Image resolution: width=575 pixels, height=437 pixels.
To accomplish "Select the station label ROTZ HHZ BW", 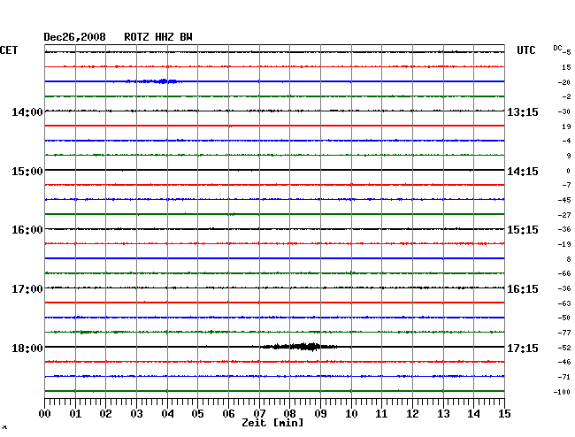I will [158, 37].
